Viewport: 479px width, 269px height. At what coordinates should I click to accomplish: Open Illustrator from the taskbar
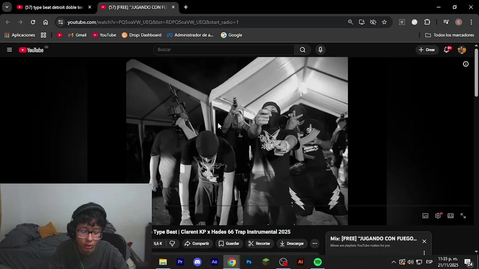click(300, 262)
